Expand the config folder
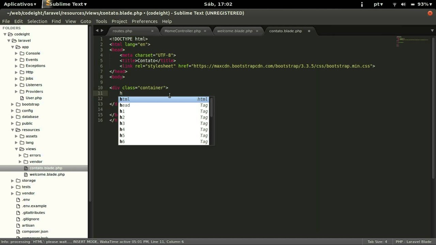This screenshot has width=436, height=245. click(13, 111)
